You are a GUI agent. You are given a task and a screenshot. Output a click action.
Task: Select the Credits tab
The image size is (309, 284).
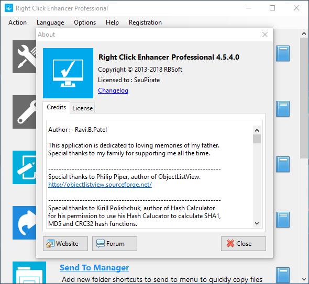pos(56,107)
